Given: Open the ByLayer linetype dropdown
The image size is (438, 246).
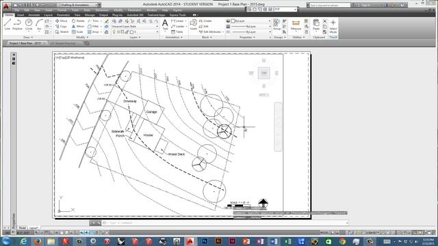Looking at the screenshot, I should pyautogui.click(x=250, y=32).
